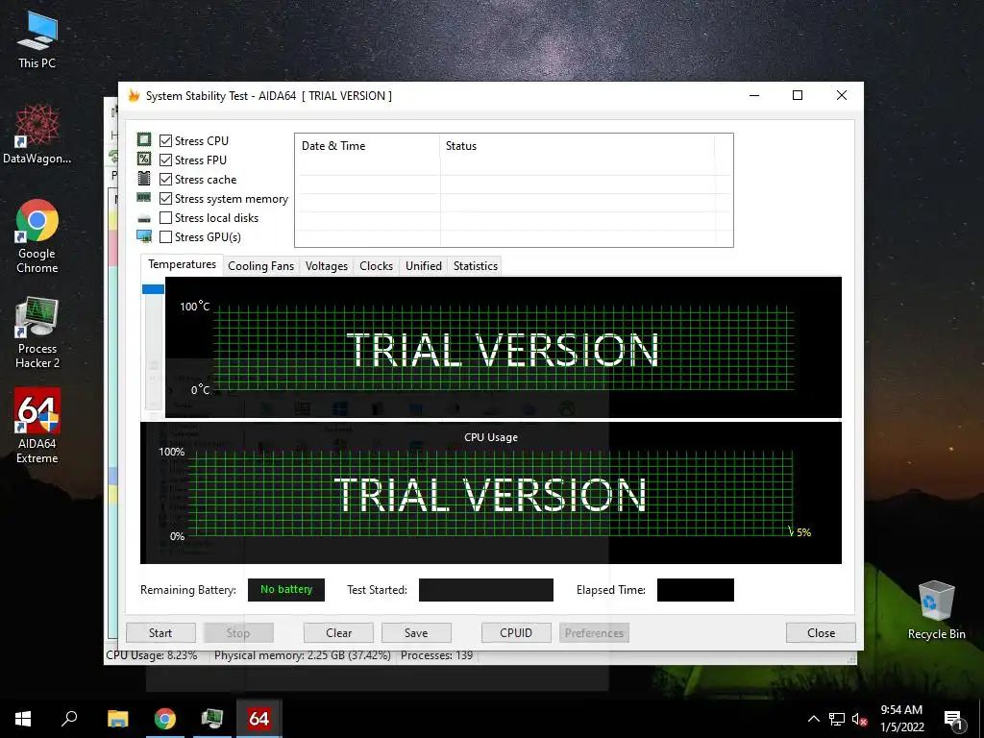984x738 pixels.
Task: Click Processes: 139 in background status bar
Action: (x=437, y=655)
